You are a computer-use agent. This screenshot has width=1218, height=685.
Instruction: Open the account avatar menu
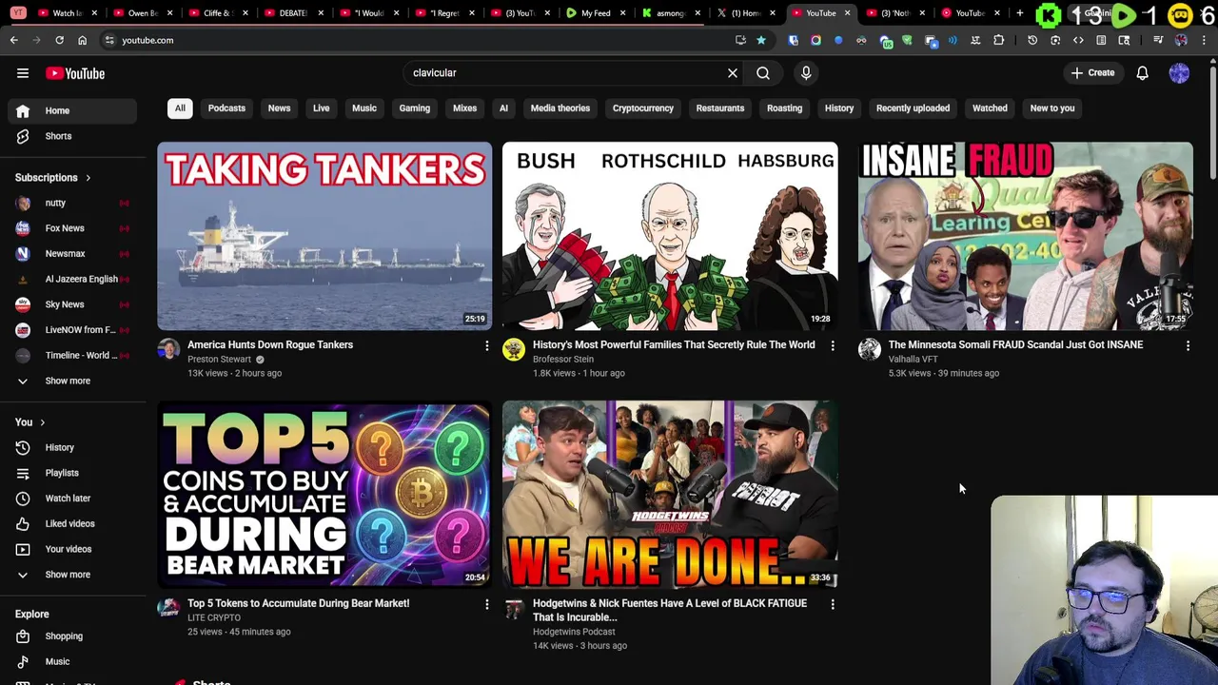[x=1179, y=73]
